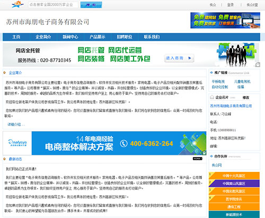Go to the 主页 home tab
Image resolution: width=265 pixels, height=218 pixels.
coord(16,37)
